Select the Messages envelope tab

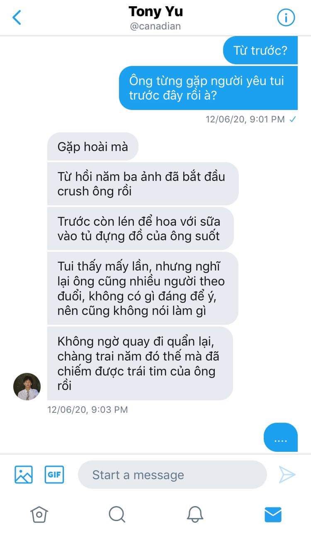click(273, 515)
